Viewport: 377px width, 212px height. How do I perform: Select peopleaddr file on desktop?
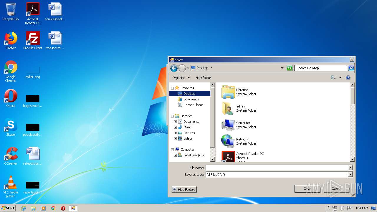pyautogui.click(x=33, y=129)
